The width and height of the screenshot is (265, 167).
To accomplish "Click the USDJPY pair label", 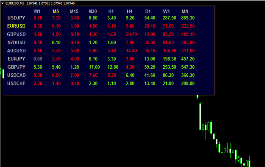I will 16,18.
